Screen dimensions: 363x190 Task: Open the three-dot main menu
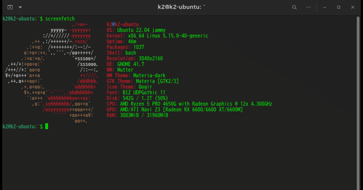(308, 7)
